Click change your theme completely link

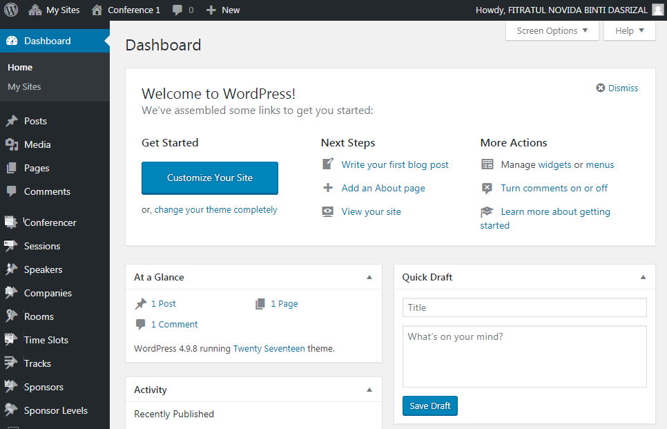pos(215,210)
